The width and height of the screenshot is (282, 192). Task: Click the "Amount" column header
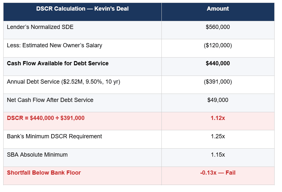point(218,9)
